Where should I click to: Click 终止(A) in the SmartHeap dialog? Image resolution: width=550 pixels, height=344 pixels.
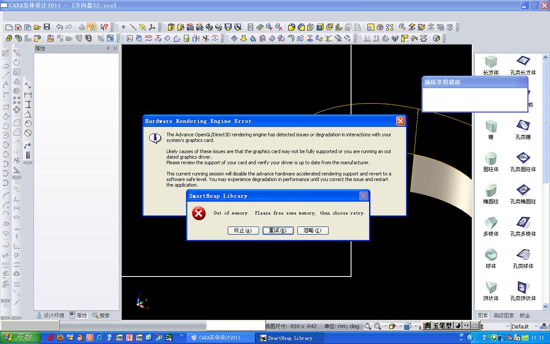coord(243,230)
